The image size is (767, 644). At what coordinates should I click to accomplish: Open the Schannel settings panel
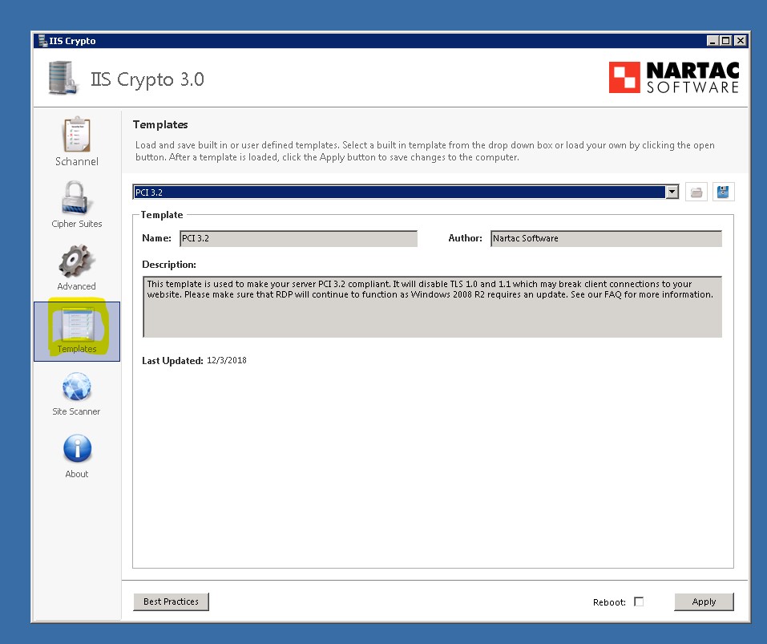[x=77, y=141]
